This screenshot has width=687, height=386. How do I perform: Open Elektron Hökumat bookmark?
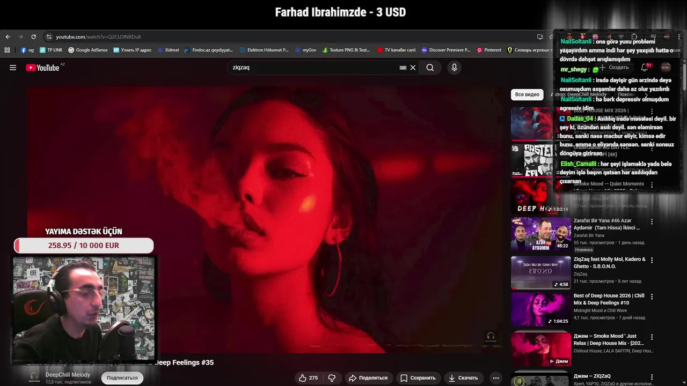point(264,50)
